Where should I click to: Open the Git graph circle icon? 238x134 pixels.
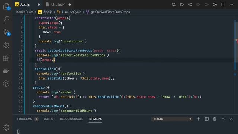(6, 83)
